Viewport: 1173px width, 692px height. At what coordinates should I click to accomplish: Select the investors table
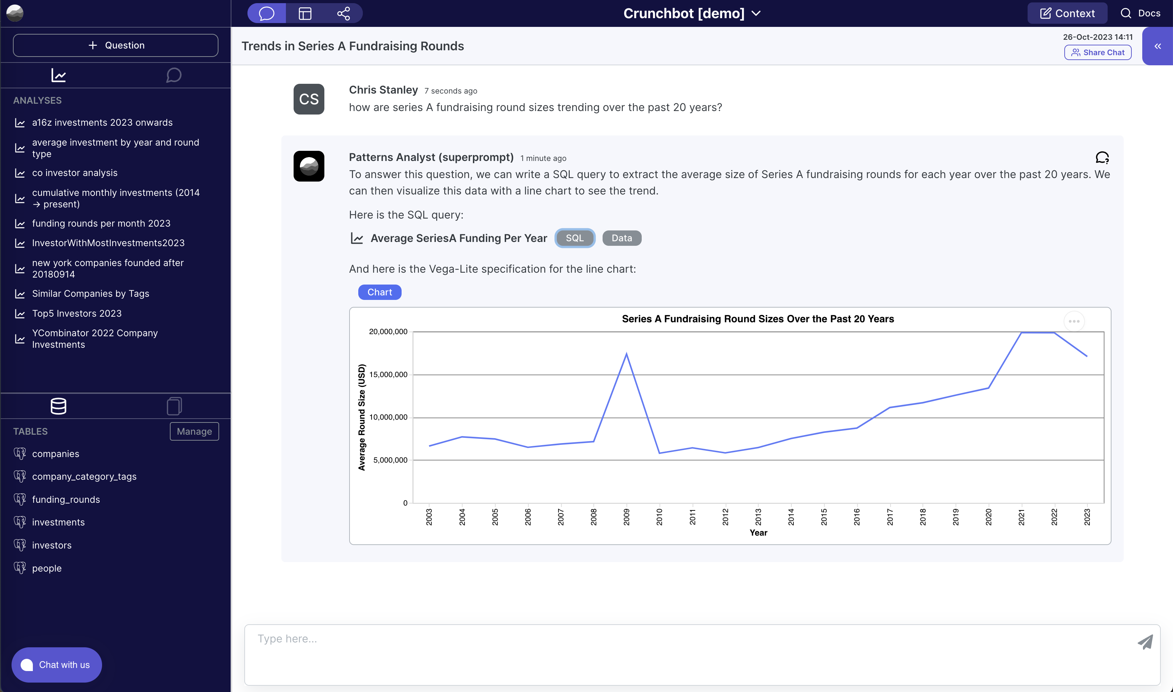[52, 545]
